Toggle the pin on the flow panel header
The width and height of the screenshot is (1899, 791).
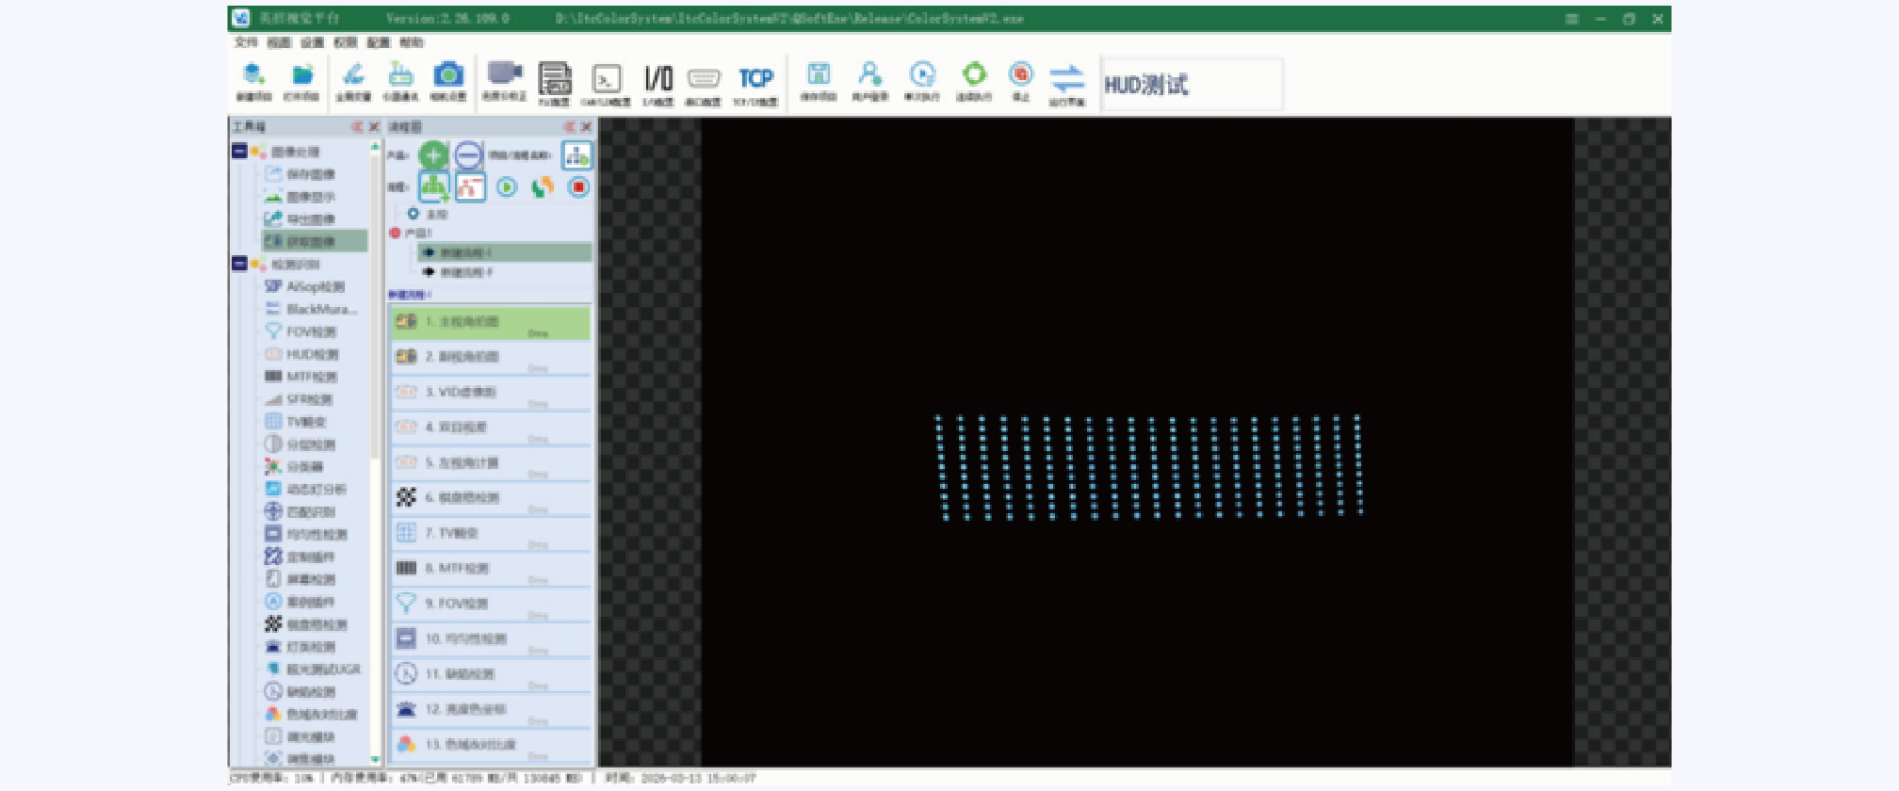pos(570,126)
